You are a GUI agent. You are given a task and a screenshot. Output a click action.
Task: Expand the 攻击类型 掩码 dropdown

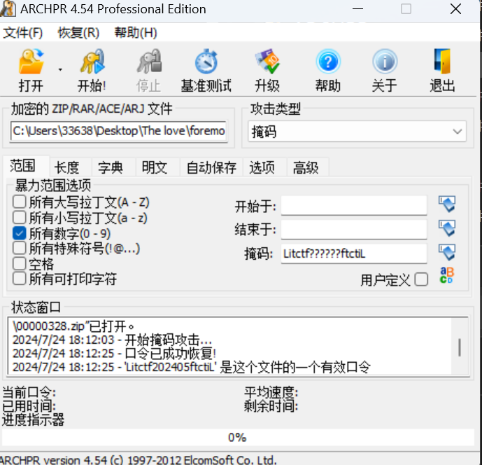(357, 132)
